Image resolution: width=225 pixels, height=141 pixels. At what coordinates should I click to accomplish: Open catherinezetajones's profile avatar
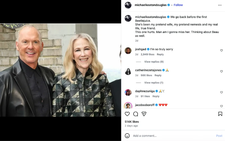click(x=128, y=72)
